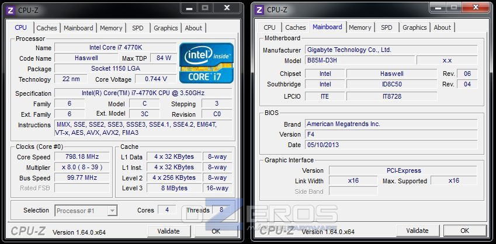This screenshot has width=496, height=244.
Task: Click BIOS Brand American Megatrends Inc. field
Action: pyautogui.click(x=391, y=124)
